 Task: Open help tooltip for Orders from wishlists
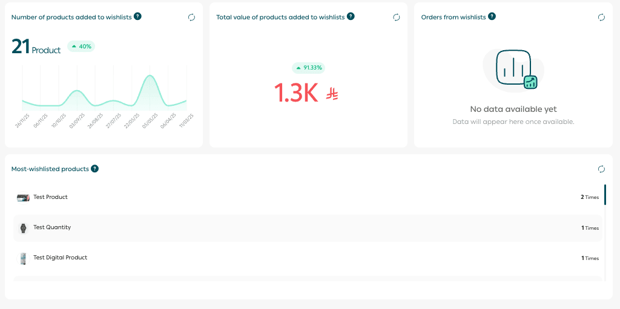click(492, 16)
